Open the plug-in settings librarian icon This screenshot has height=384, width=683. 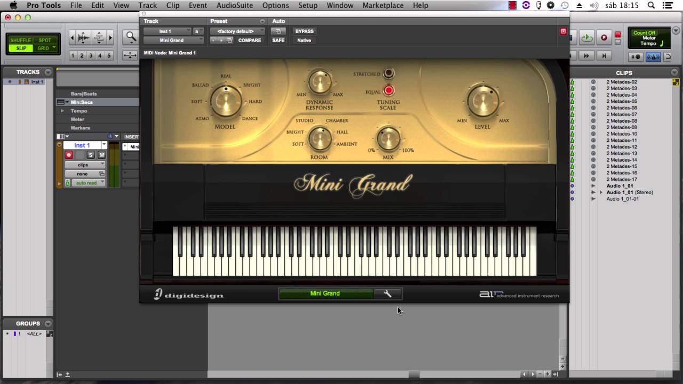coord(229,41)
